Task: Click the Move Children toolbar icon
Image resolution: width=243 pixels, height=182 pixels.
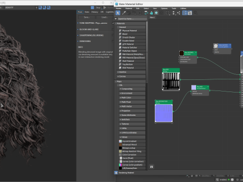Action: [x=146, y=13]
